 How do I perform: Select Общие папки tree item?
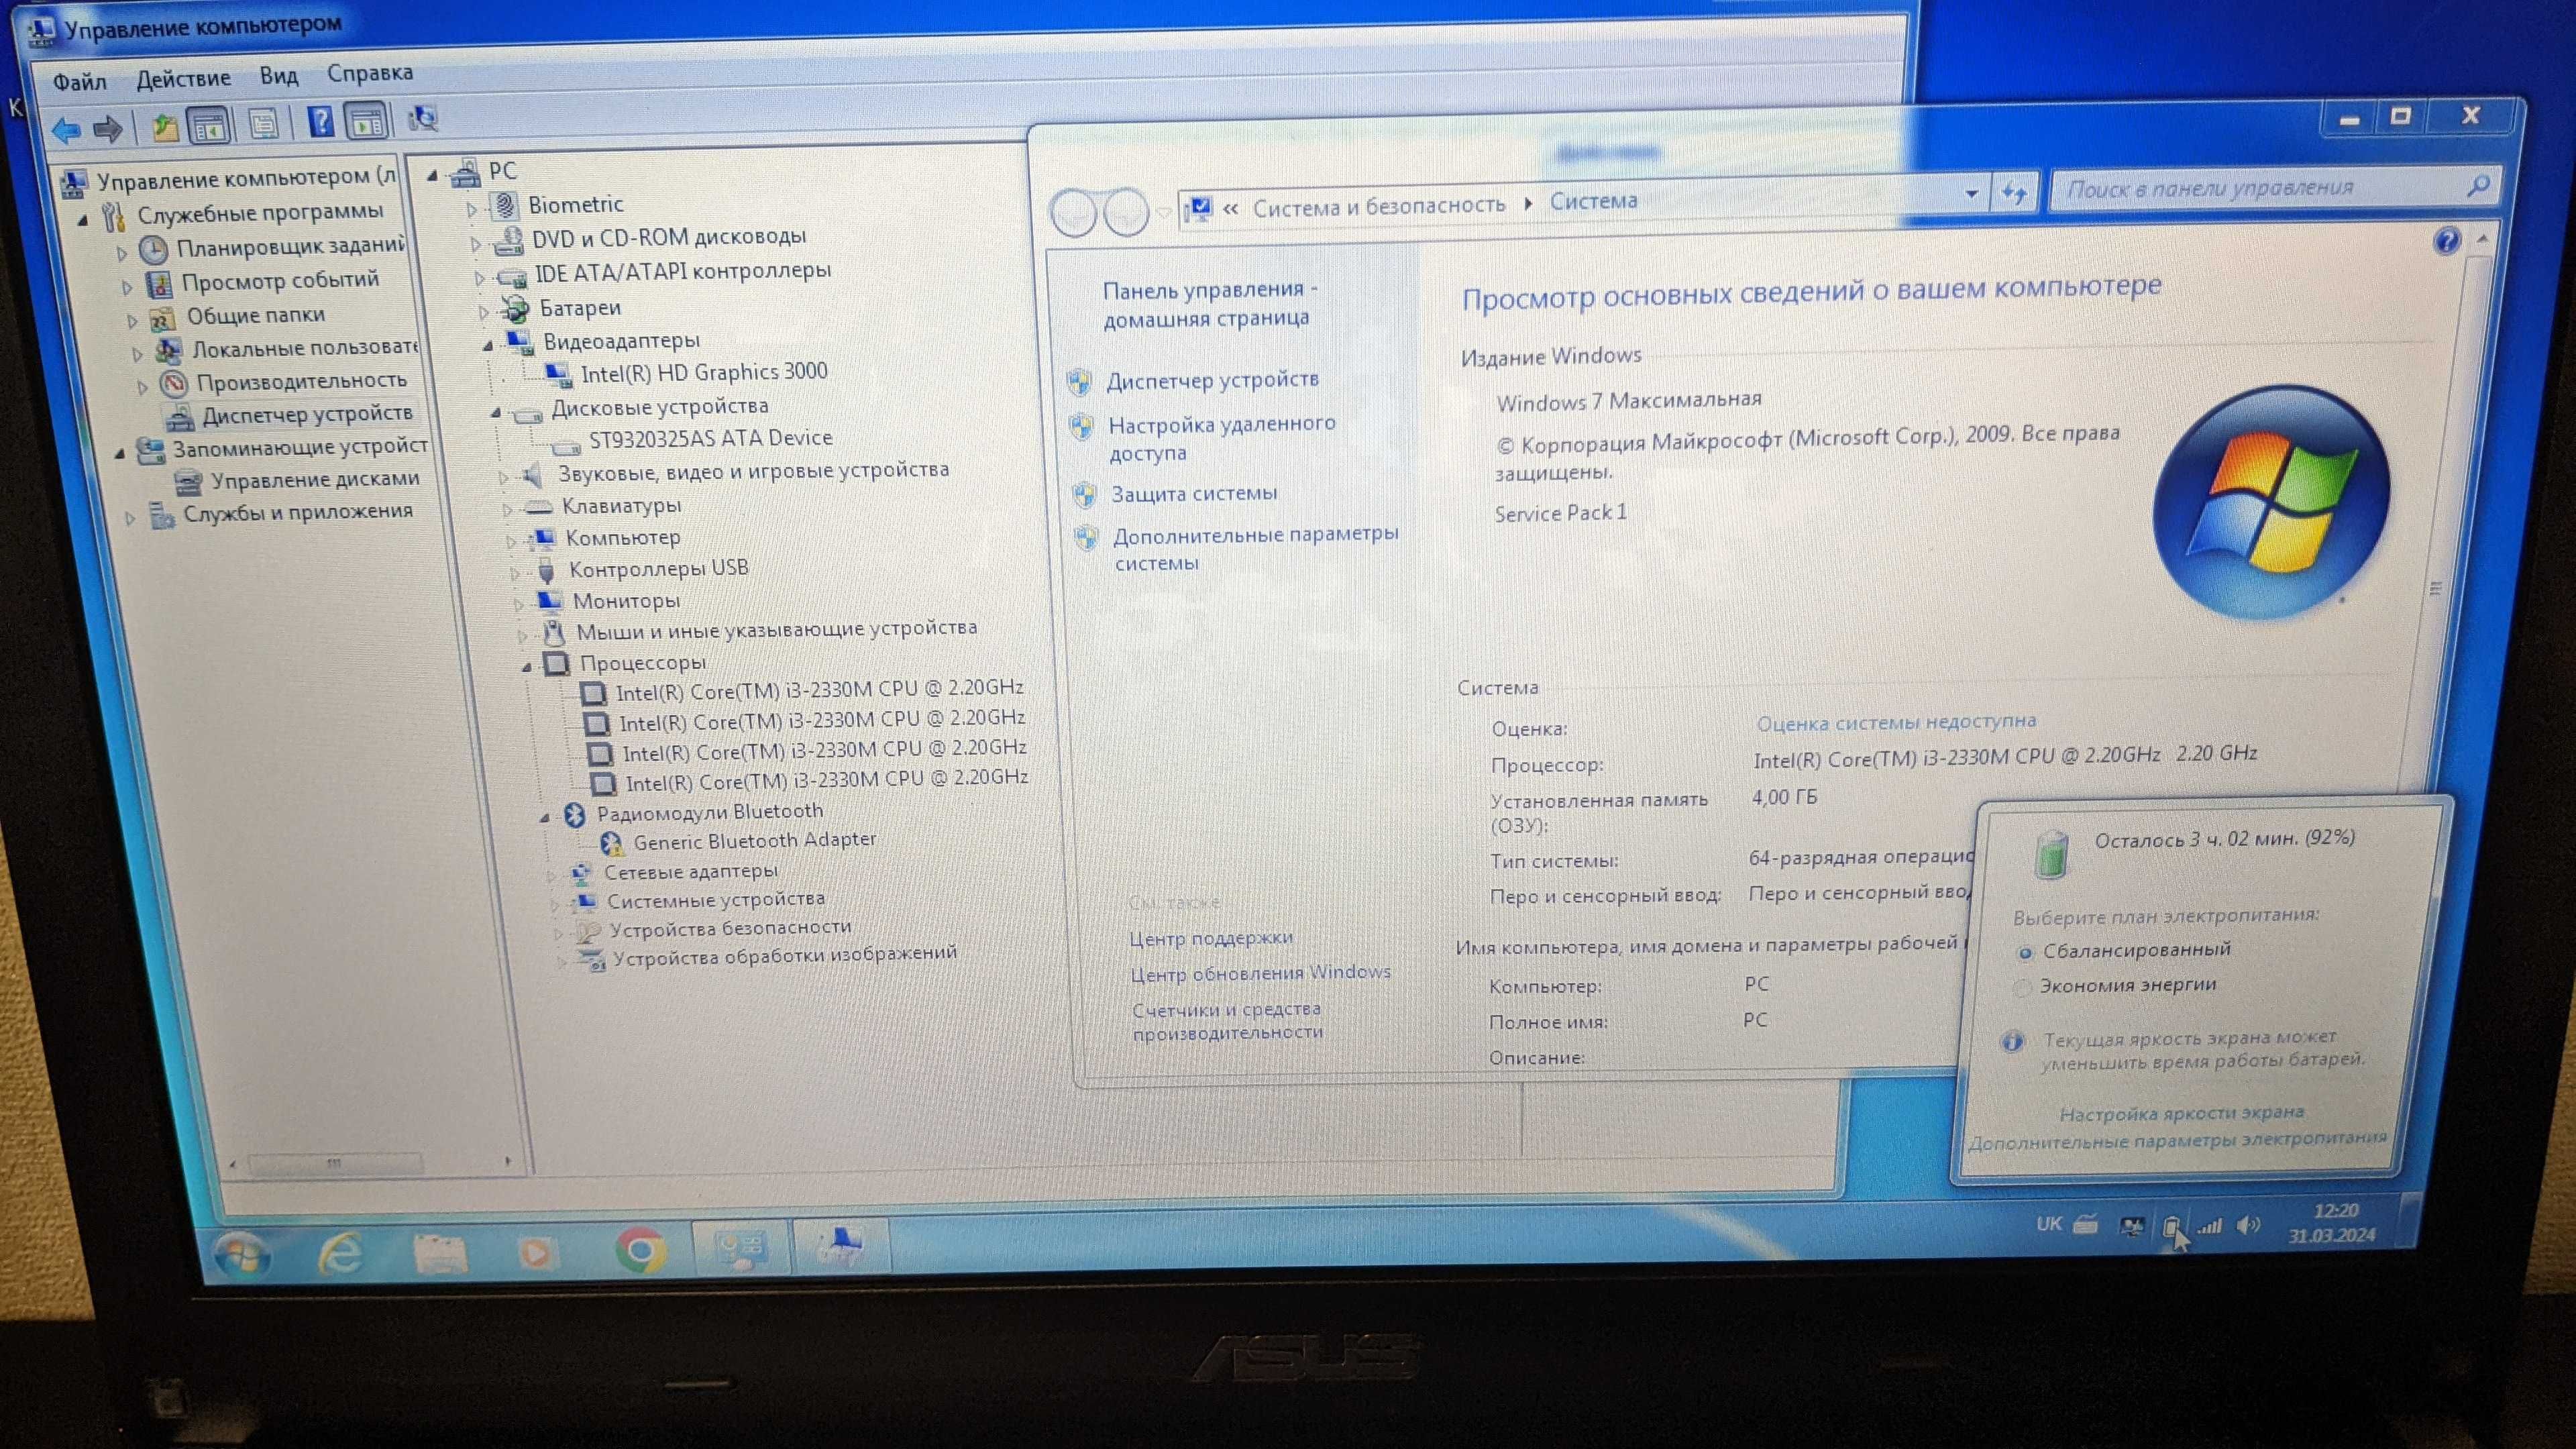256,315
